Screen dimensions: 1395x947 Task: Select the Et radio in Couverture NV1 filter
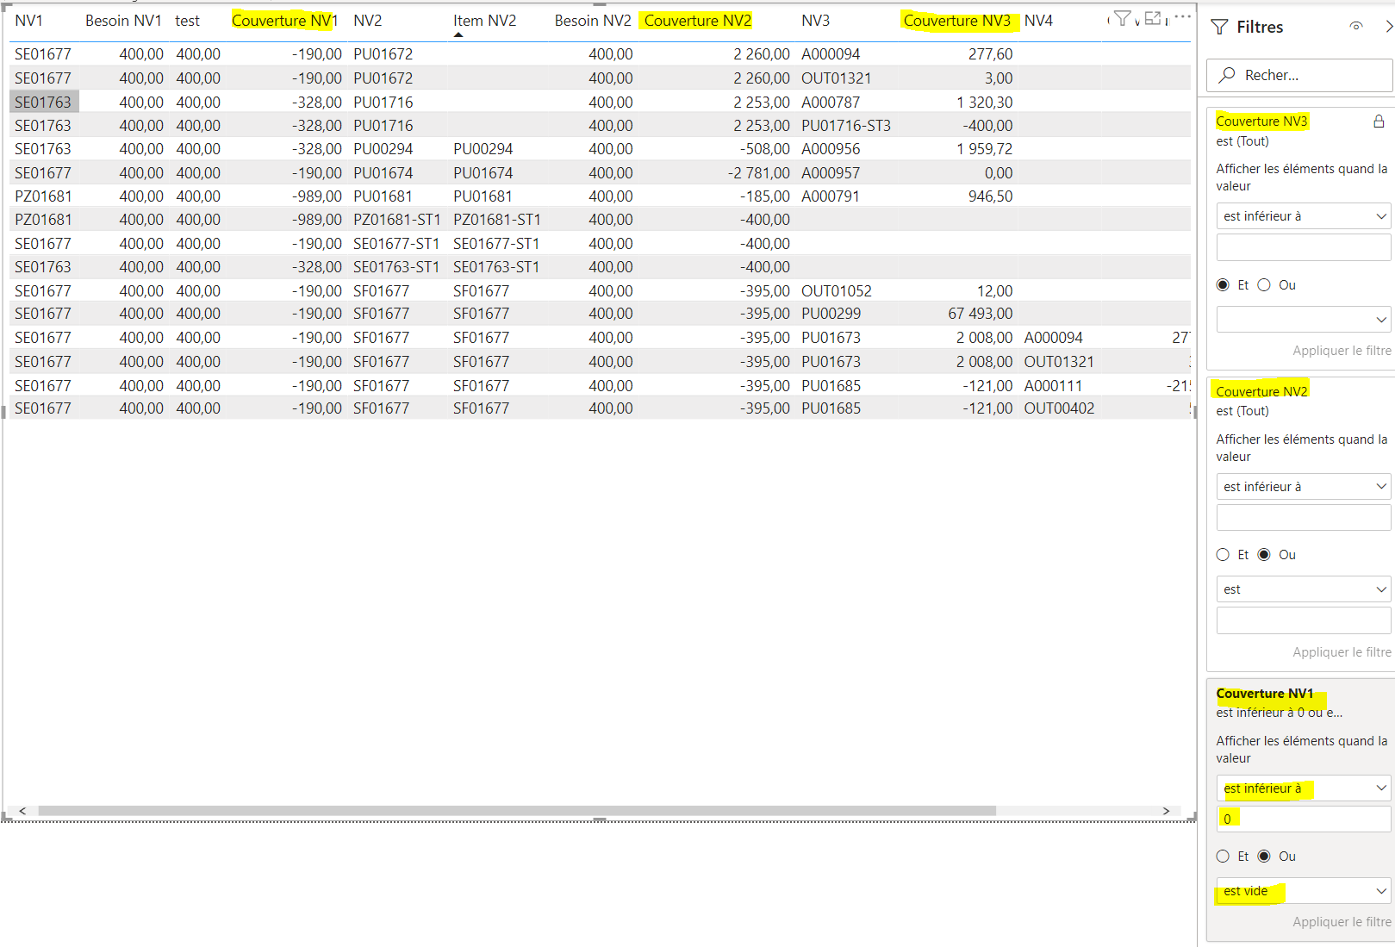pyautogui.click(x=1223, y=857)
